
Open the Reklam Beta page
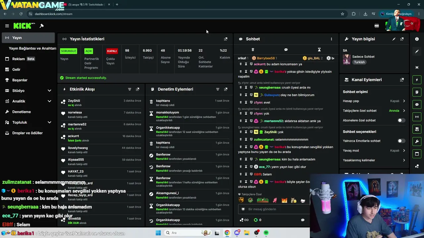(28, 59)
